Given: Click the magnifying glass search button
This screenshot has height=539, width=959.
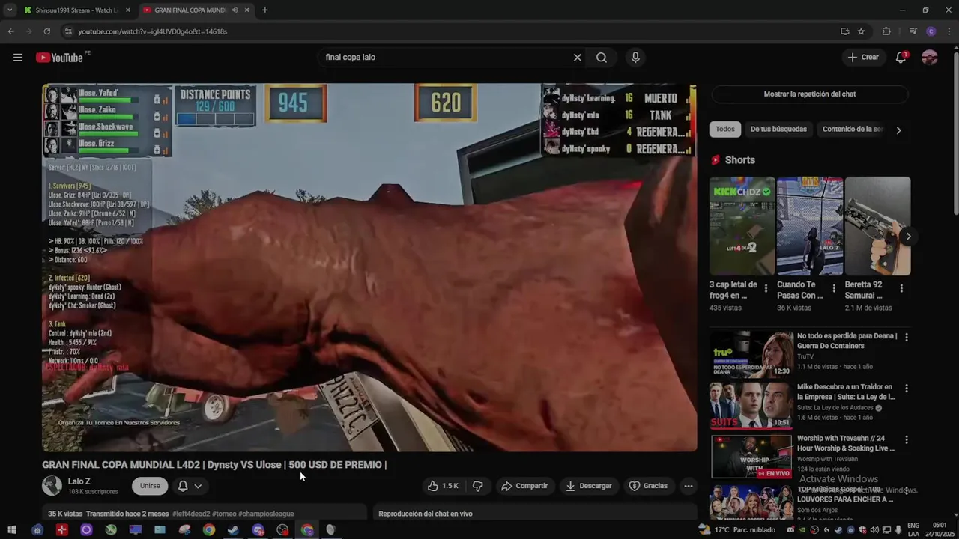Looking at the screenshot, I should click(x=602, y=58).
